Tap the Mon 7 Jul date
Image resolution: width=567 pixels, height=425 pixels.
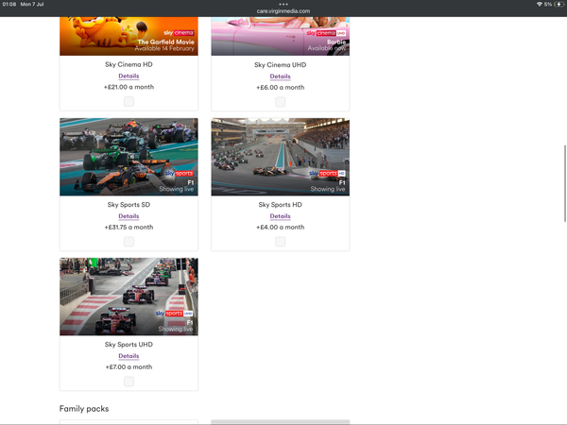coord(32,5)
